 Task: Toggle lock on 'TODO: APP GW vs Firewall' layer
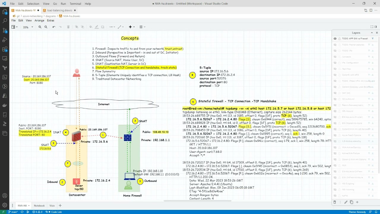point(339,39)
